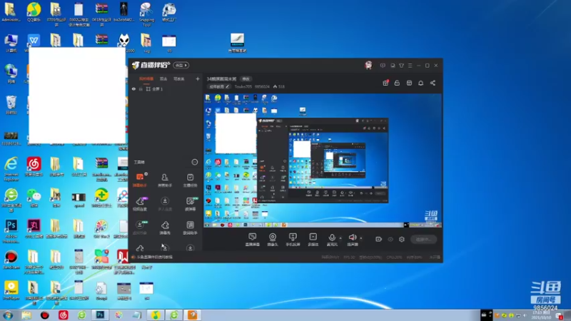Click the Windows Start button
Screen dimensions: 571x321
pyautogui.click(x=8, y=315)
